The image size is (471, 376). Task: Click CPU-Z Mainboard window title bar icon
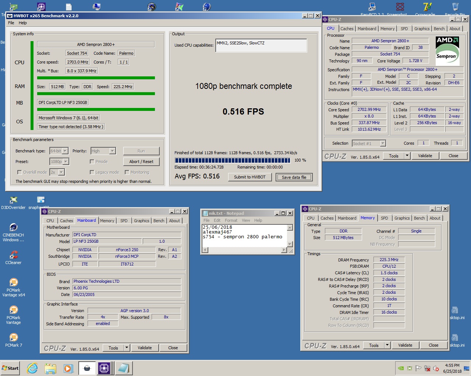[45, 211]
